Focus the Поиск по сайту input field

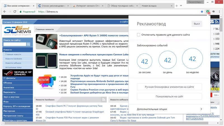(x=15, y=44)
